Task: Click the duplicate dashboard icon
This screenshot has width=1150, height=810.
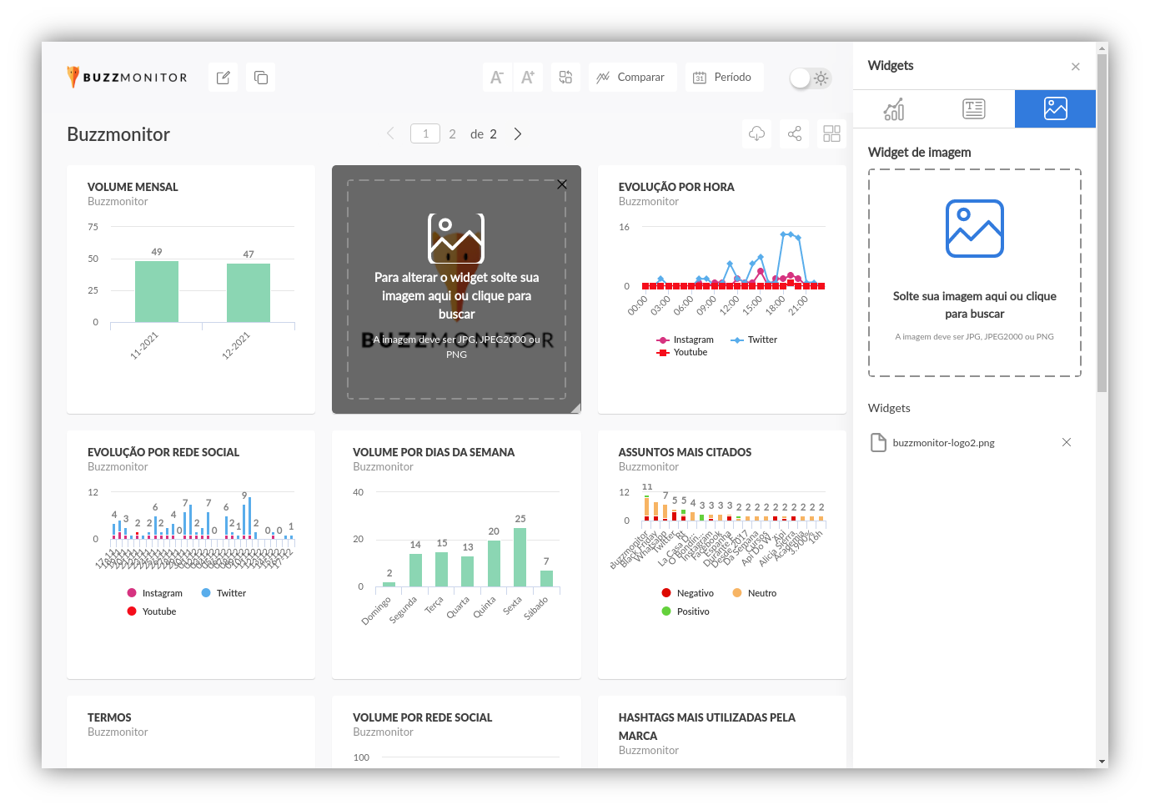Action: pos(261,78)
